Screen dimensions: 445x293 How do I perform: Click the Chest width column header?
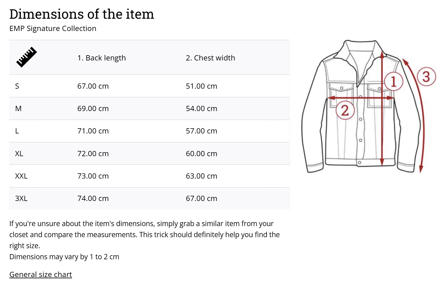[210, 58]
